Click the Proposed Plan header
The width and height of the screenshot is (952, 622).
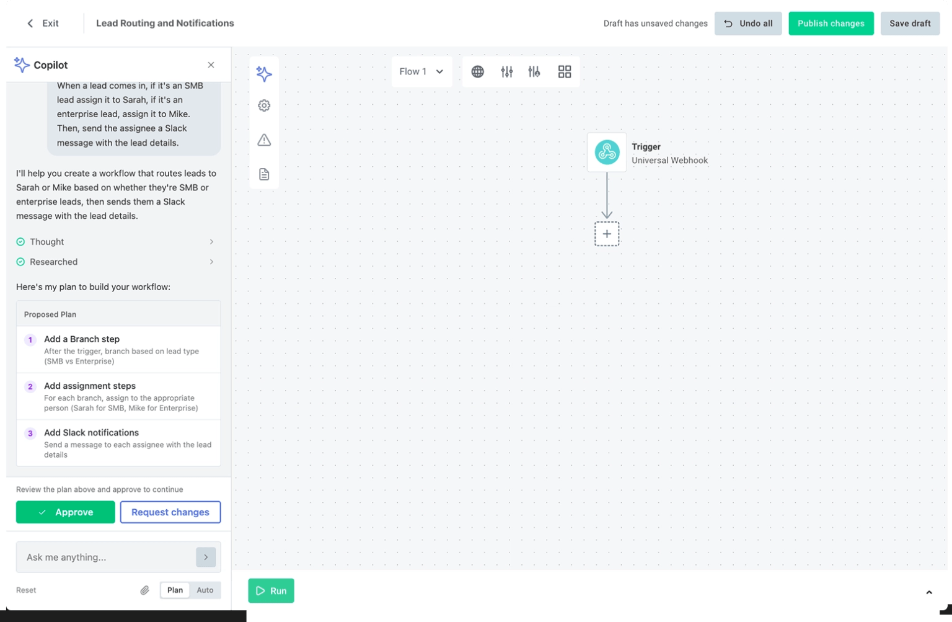coord(118,314)
